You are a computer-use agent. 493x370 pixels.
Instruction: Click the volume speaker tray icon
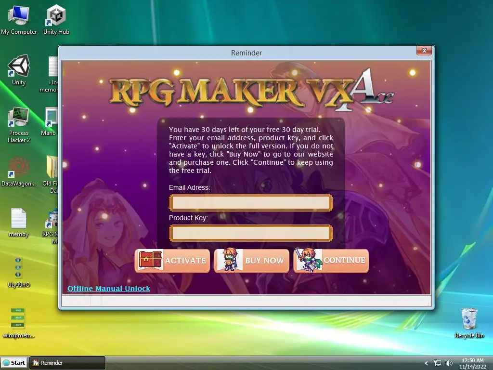pyautogui.click(x=449, y=363)
